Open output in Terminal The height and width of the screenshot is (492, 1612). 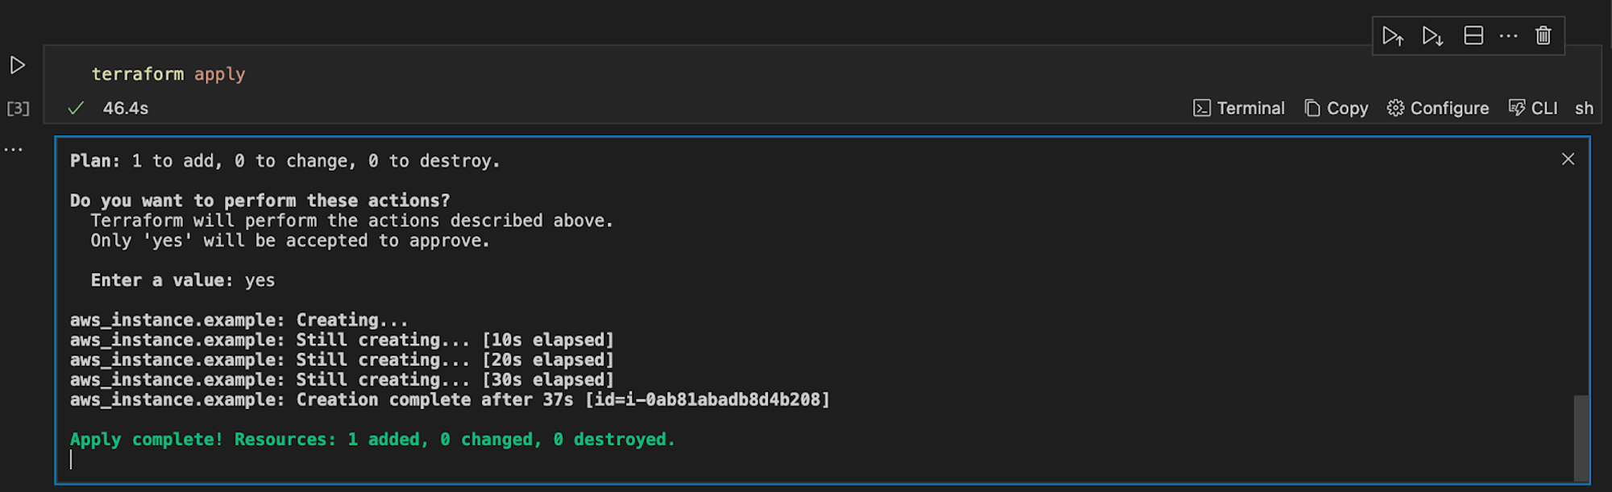click(1239, 108)
